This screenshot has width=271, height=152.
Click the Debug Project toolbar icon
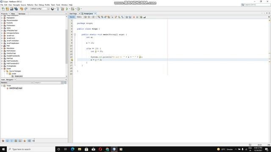click(x=72, y=9)
